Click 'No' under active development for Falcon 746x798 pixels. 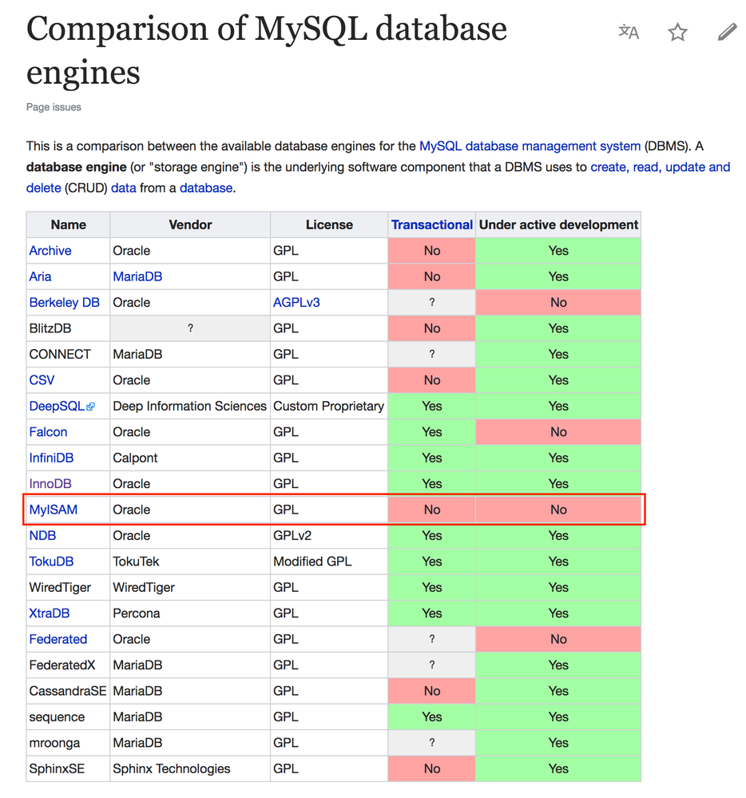point(558,432)
